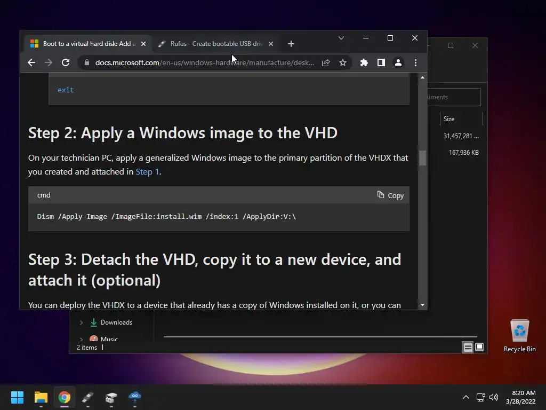Share this page using the share icon
This screenshot has height=410, width=546.
pyautogui.click(x=326, y=62)
